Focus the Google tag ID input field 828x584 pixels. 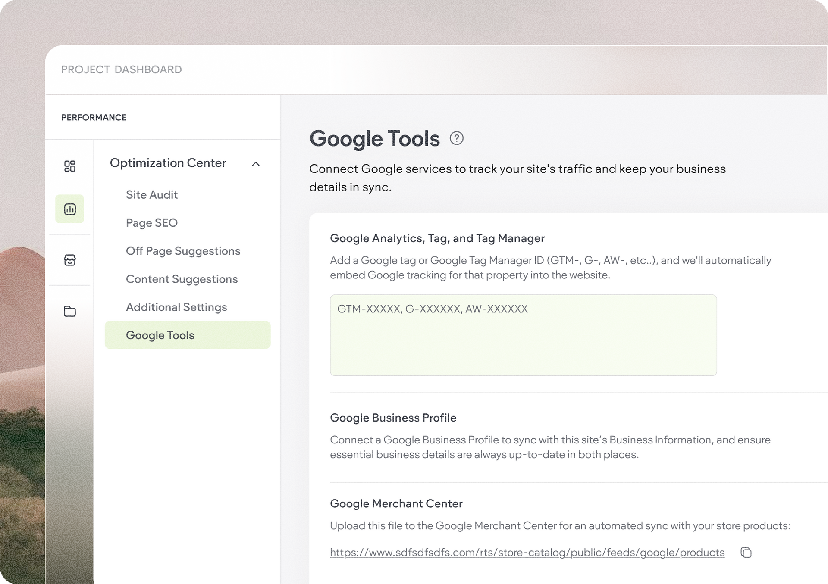point(523,335)
